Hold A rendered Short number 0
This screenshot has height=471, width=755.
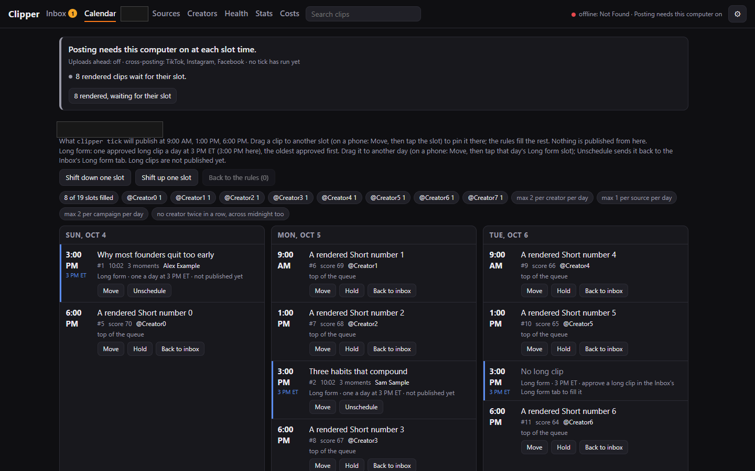tap(140, 349)
